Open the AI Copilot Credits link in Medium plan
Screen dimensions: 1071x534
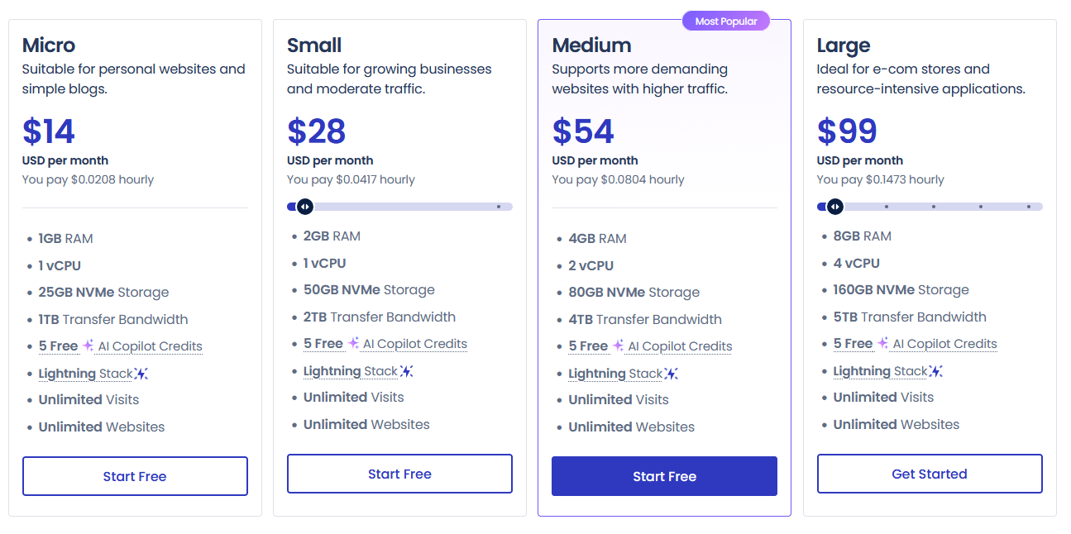(x=680, y=346)
